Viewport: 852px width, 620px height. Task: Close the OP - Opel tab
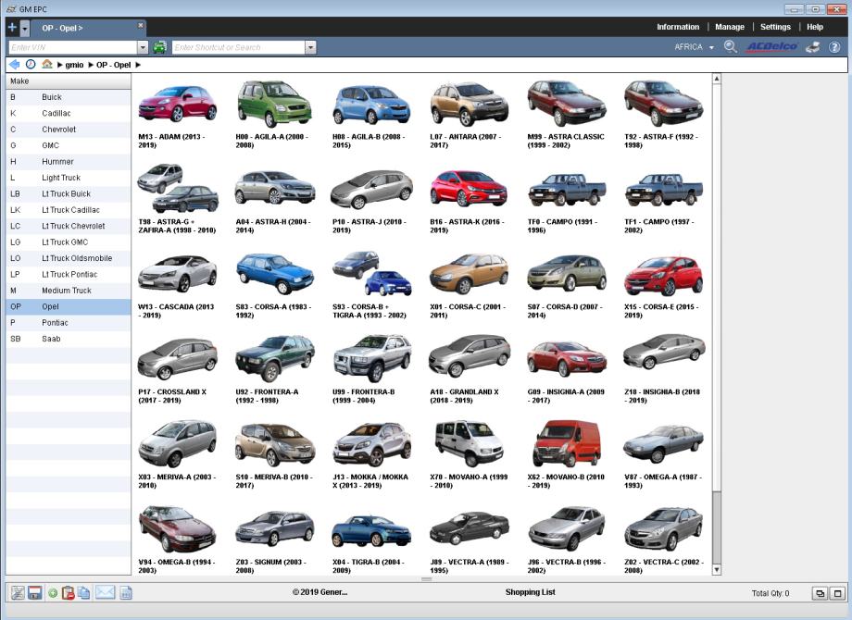pyautogui.click(x=141, y=25)
